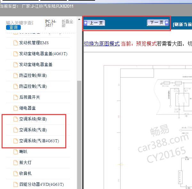Open 防盗控制(柴油) diagram entry
The height and width of the screenshot is (189, 192).
pos(33,76)
